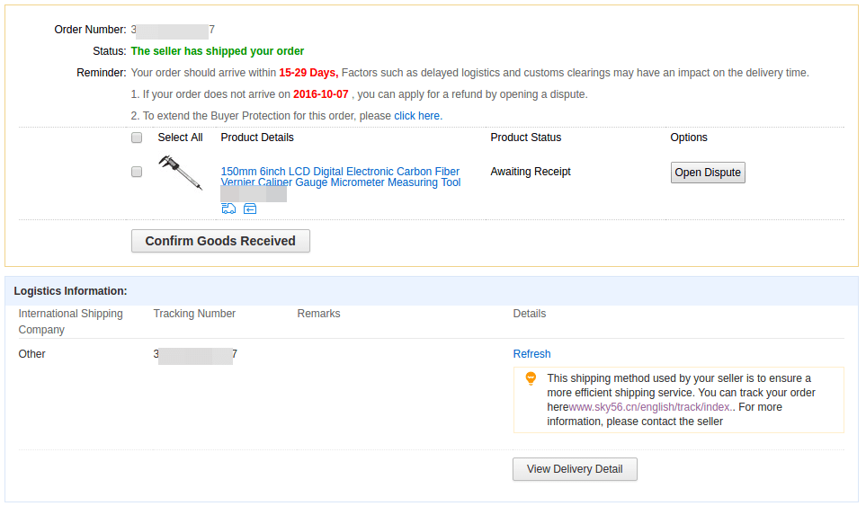This screenshot has height=506, width=866.
Task: Click the return box arrow icon
Action: point(250,209)
